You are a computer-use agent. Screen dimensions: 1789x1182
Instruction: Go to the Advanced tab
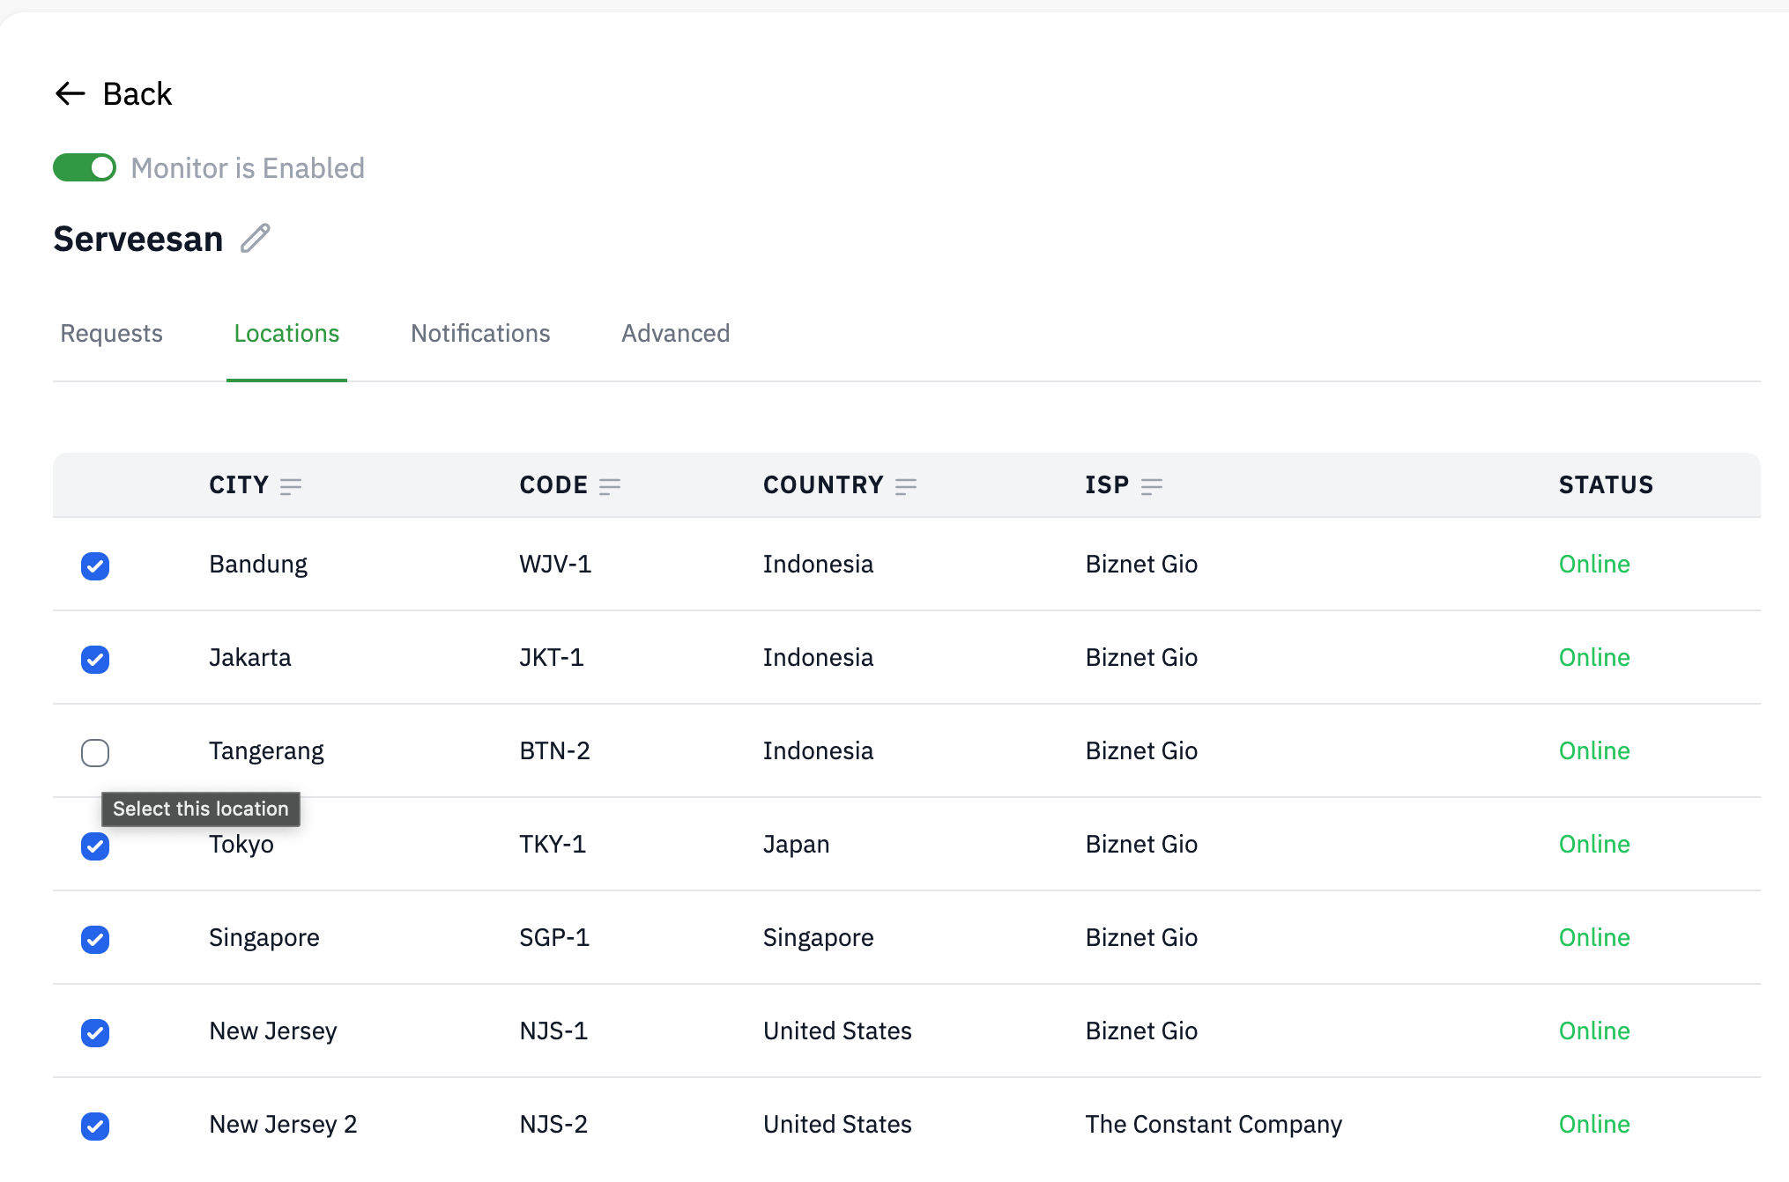coord(675,334)
